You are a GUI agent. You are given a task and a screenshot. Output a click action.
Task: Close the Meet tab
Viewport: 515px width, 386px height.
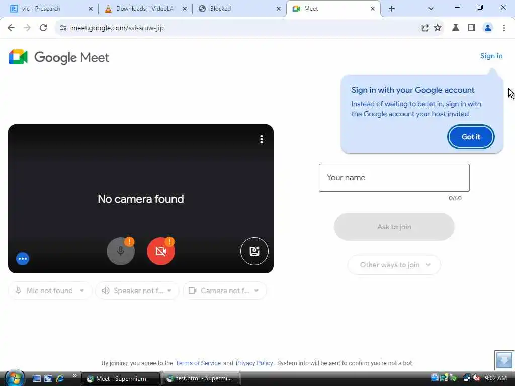[x=373, y=9]
